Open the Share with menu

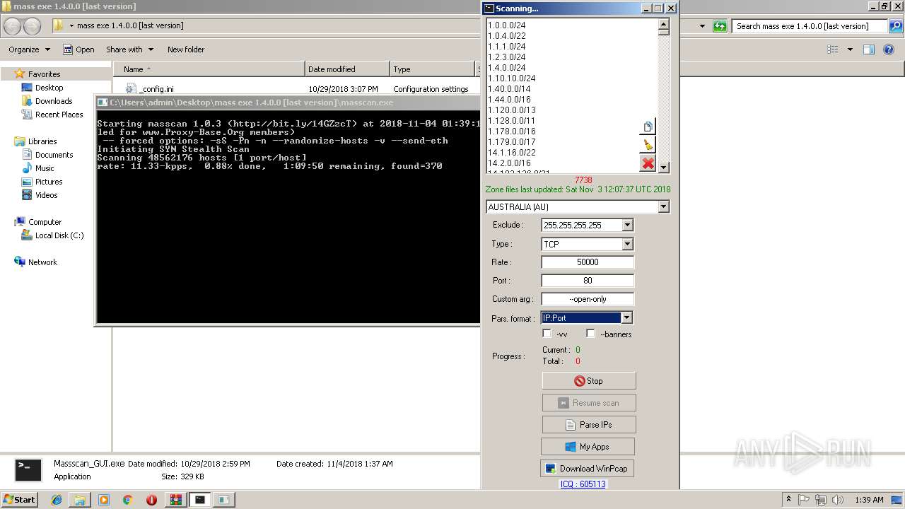pyautogui.click(x=130, y=49)
